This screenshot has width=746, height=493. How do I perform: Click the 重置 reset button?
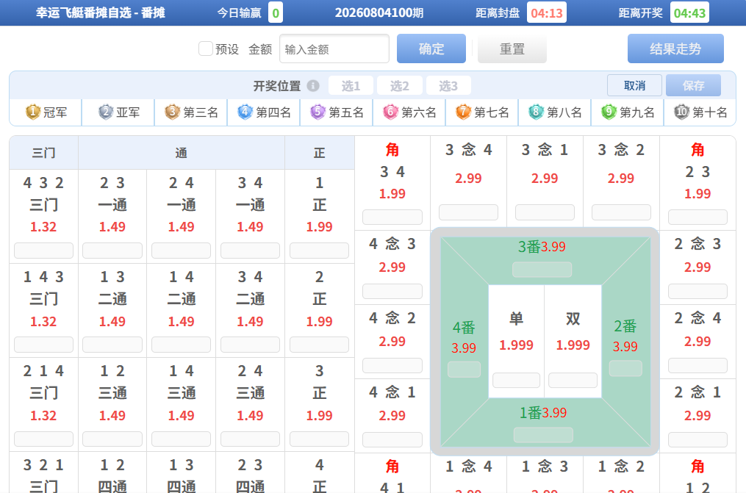click(512, 48)
